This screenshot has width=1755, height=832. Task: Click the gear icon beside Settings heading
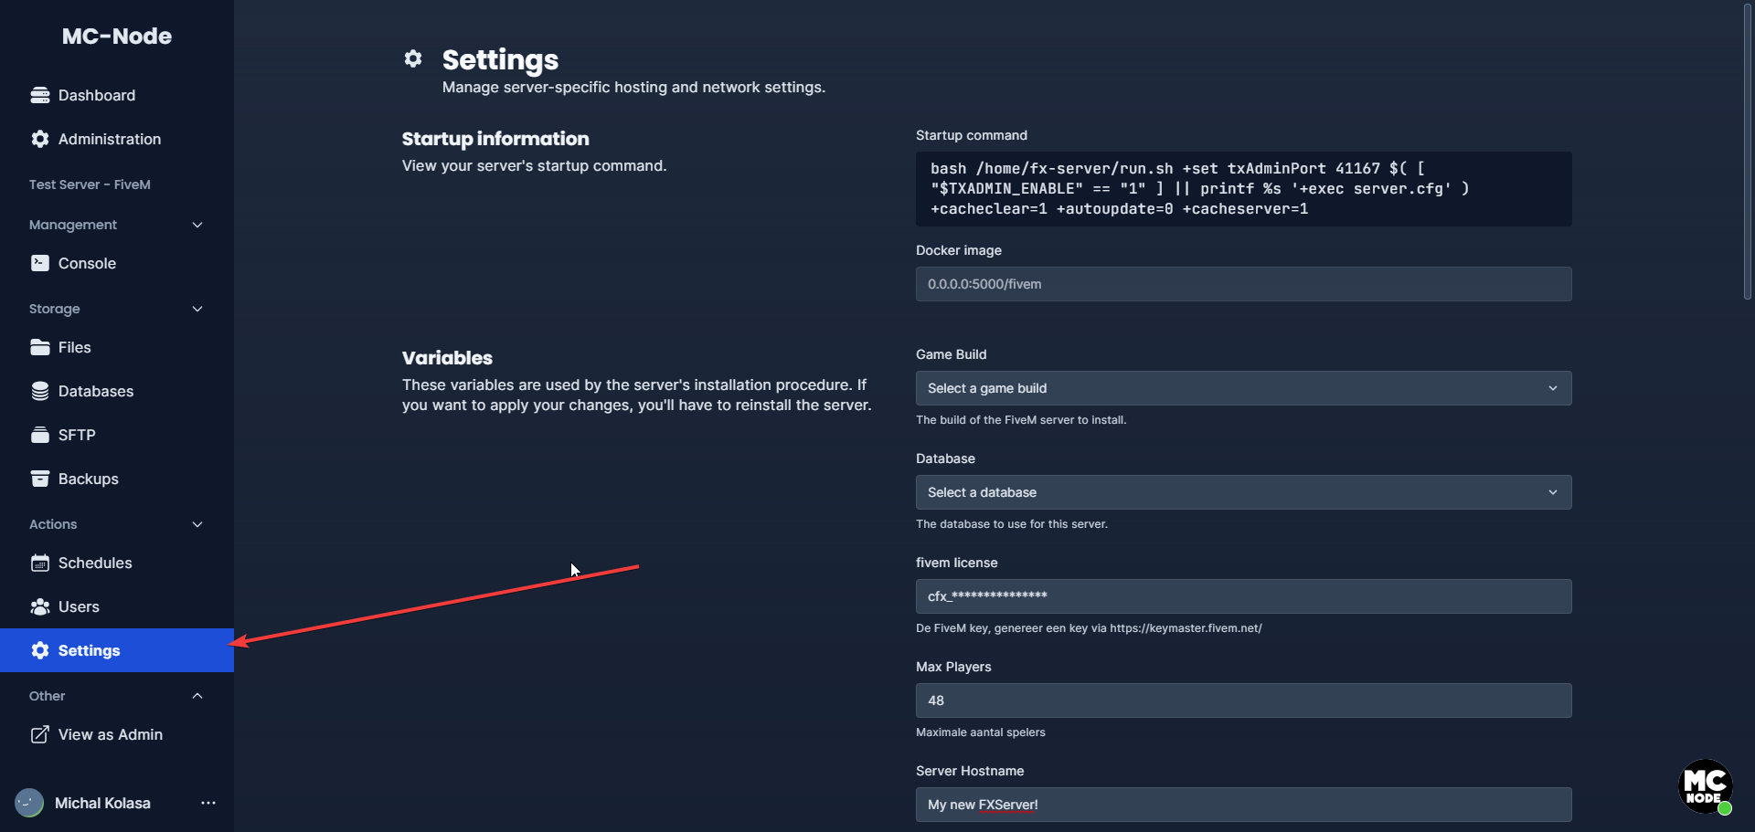413,58
